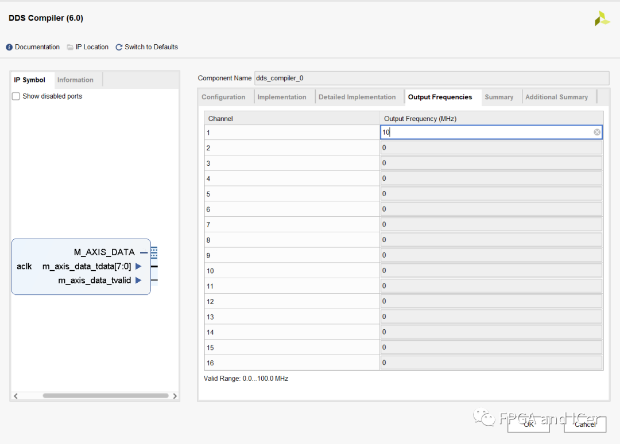The image size is (620, 444).
Task: Click the Cancel button
Action: pyautogui.click(x=585, y=424)
